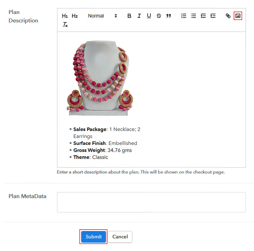Cancel the plan form

pyautogui.click(x=120, y=237)
